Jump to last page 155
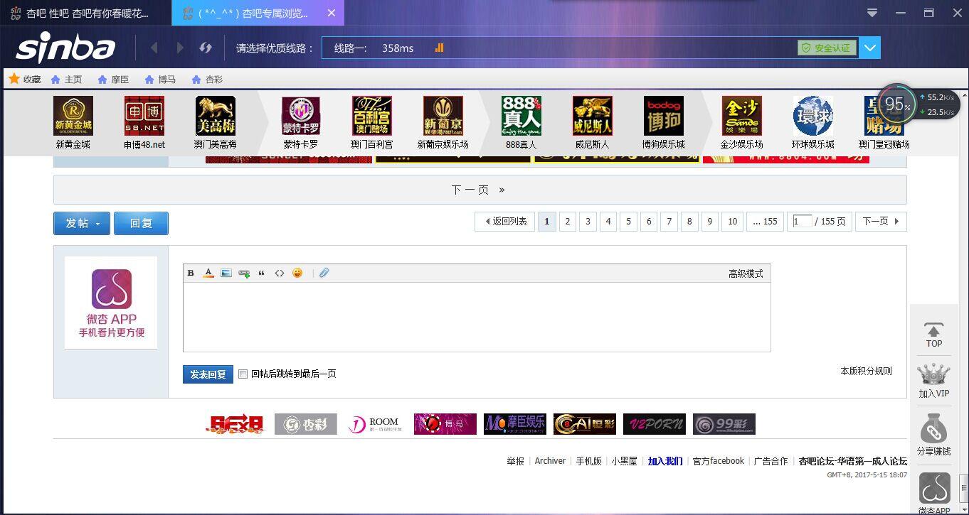Viewport: 969px width, 515px height. click(x=765, y=222)
